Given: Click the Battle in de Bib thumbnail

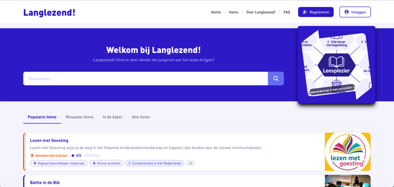Looking at the screenshot, I should click(x=348, y=181).
